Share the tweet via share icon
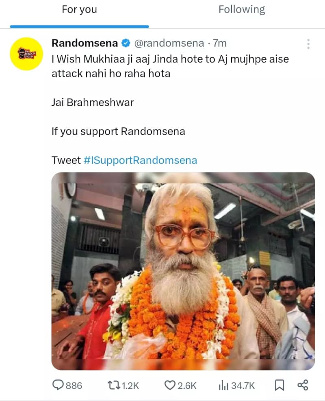 click(x=303, y=385)
